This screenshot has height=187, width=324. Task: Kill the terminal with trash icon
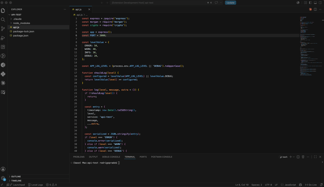[303, 157]
